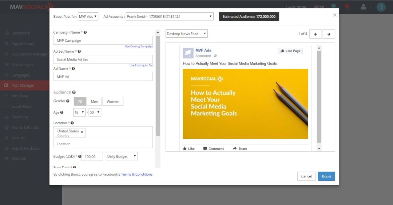Open Teams & Brands in sidebar
393x205 pixels.
point(25,127)
